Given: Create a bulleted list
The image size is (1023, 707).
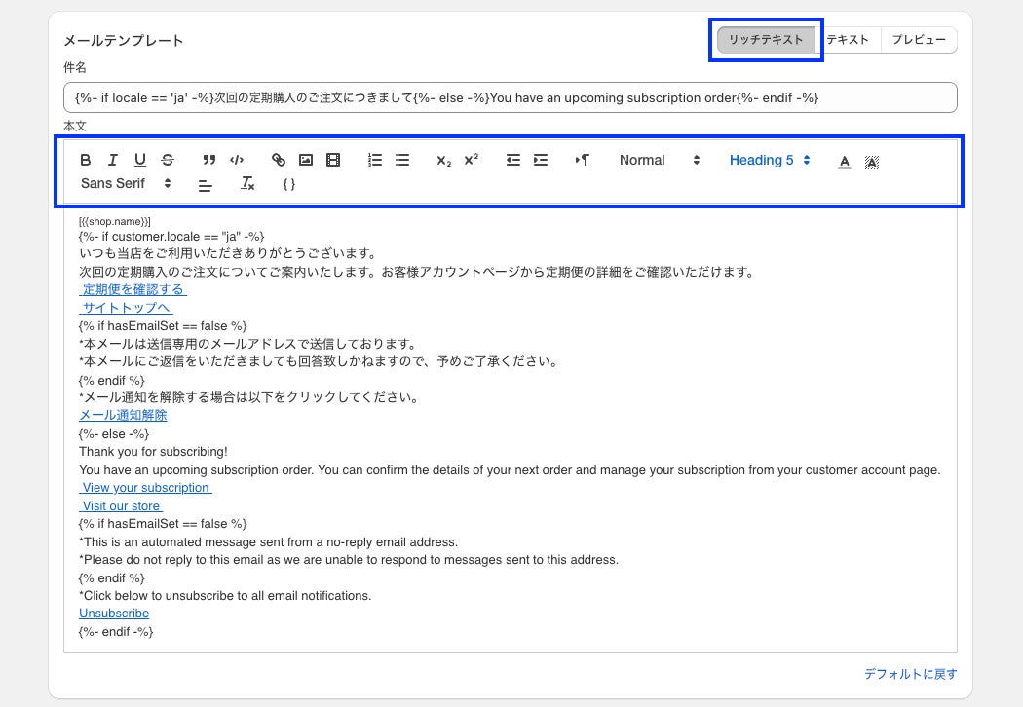Looking at the screenshot, I should 402,160.
